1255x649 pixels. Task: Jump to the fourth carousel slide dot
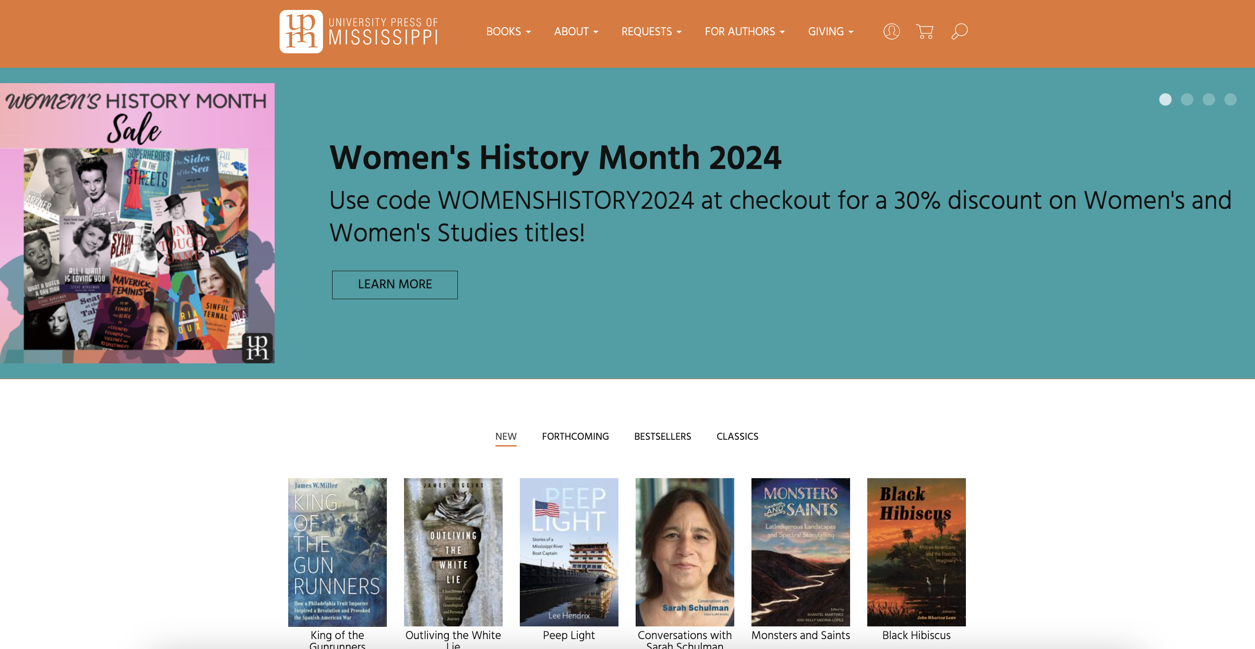[x=1230, y=99]
